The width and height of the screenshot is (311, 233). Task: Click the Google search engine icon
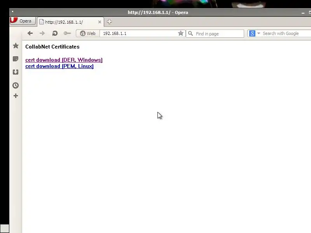(x=252, y=33)
